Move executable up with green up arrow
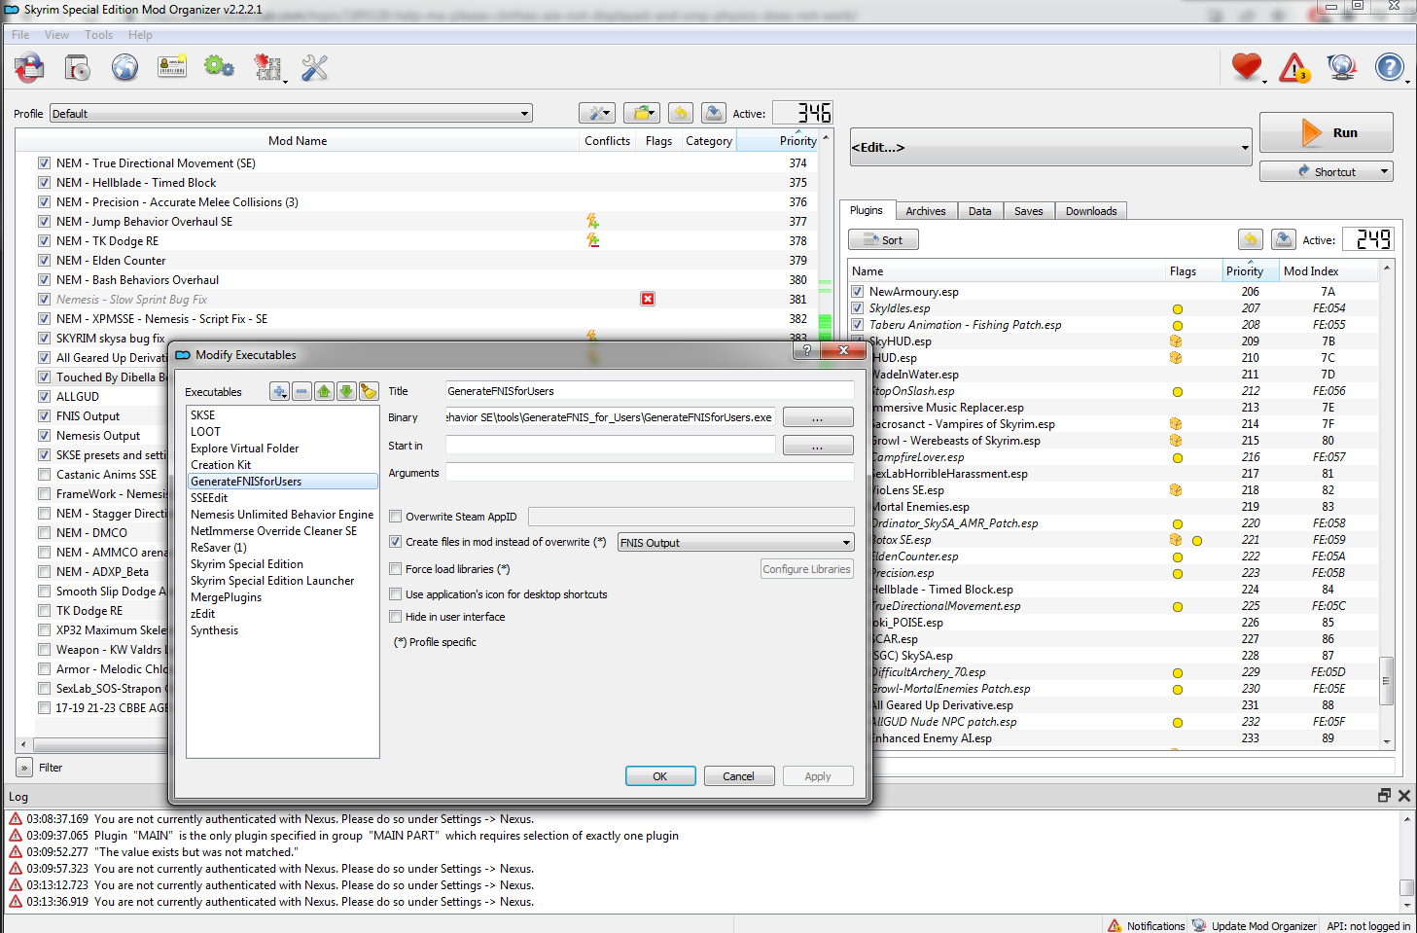 324,391
